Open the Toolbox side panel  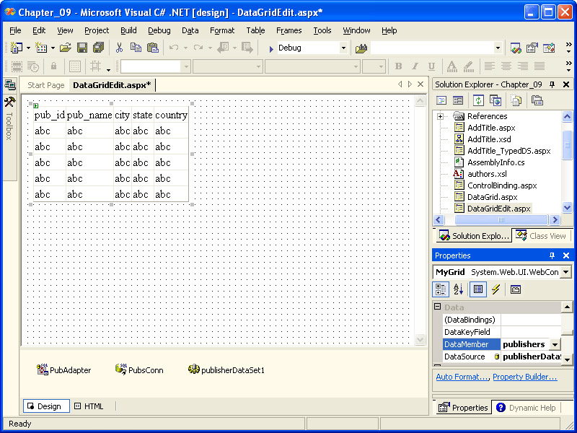(9, 115)
